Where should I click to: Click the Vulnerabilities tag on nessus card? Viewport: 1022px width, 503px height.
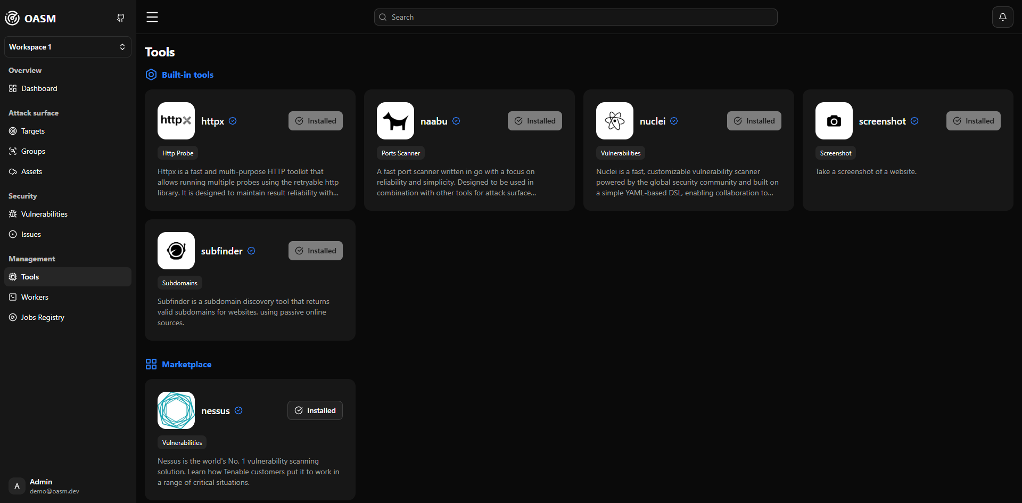[x=182, y=442]
